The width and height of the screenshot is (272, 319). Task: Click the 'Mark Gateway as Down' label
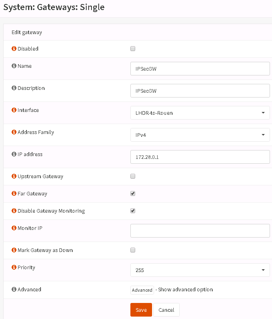tap(45, 250)
